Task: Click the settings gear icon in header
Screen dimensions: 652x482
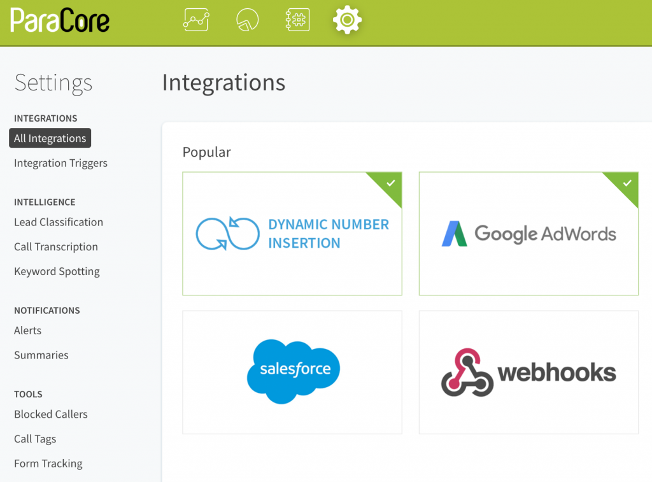Action: point(347,20)
